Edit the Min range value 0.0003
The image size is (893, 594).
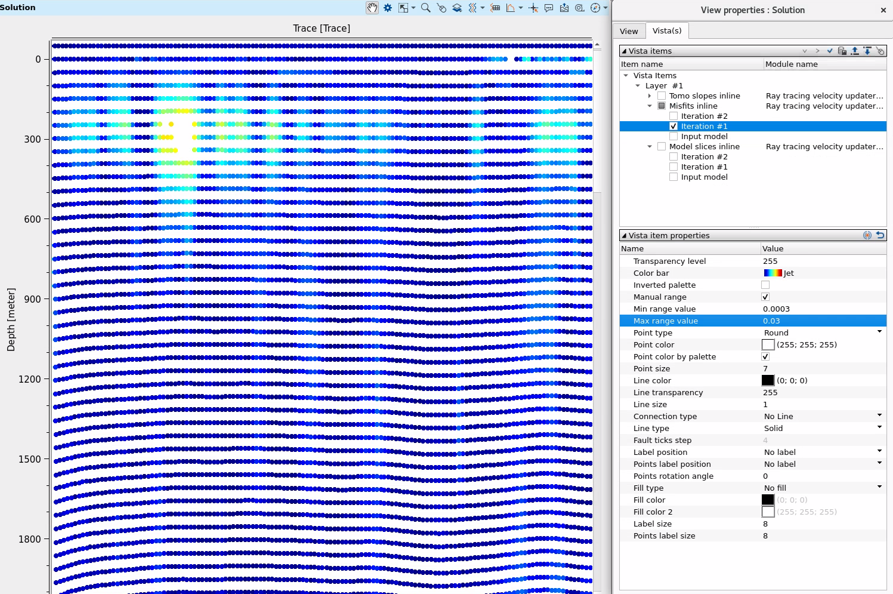pos(823,309)
